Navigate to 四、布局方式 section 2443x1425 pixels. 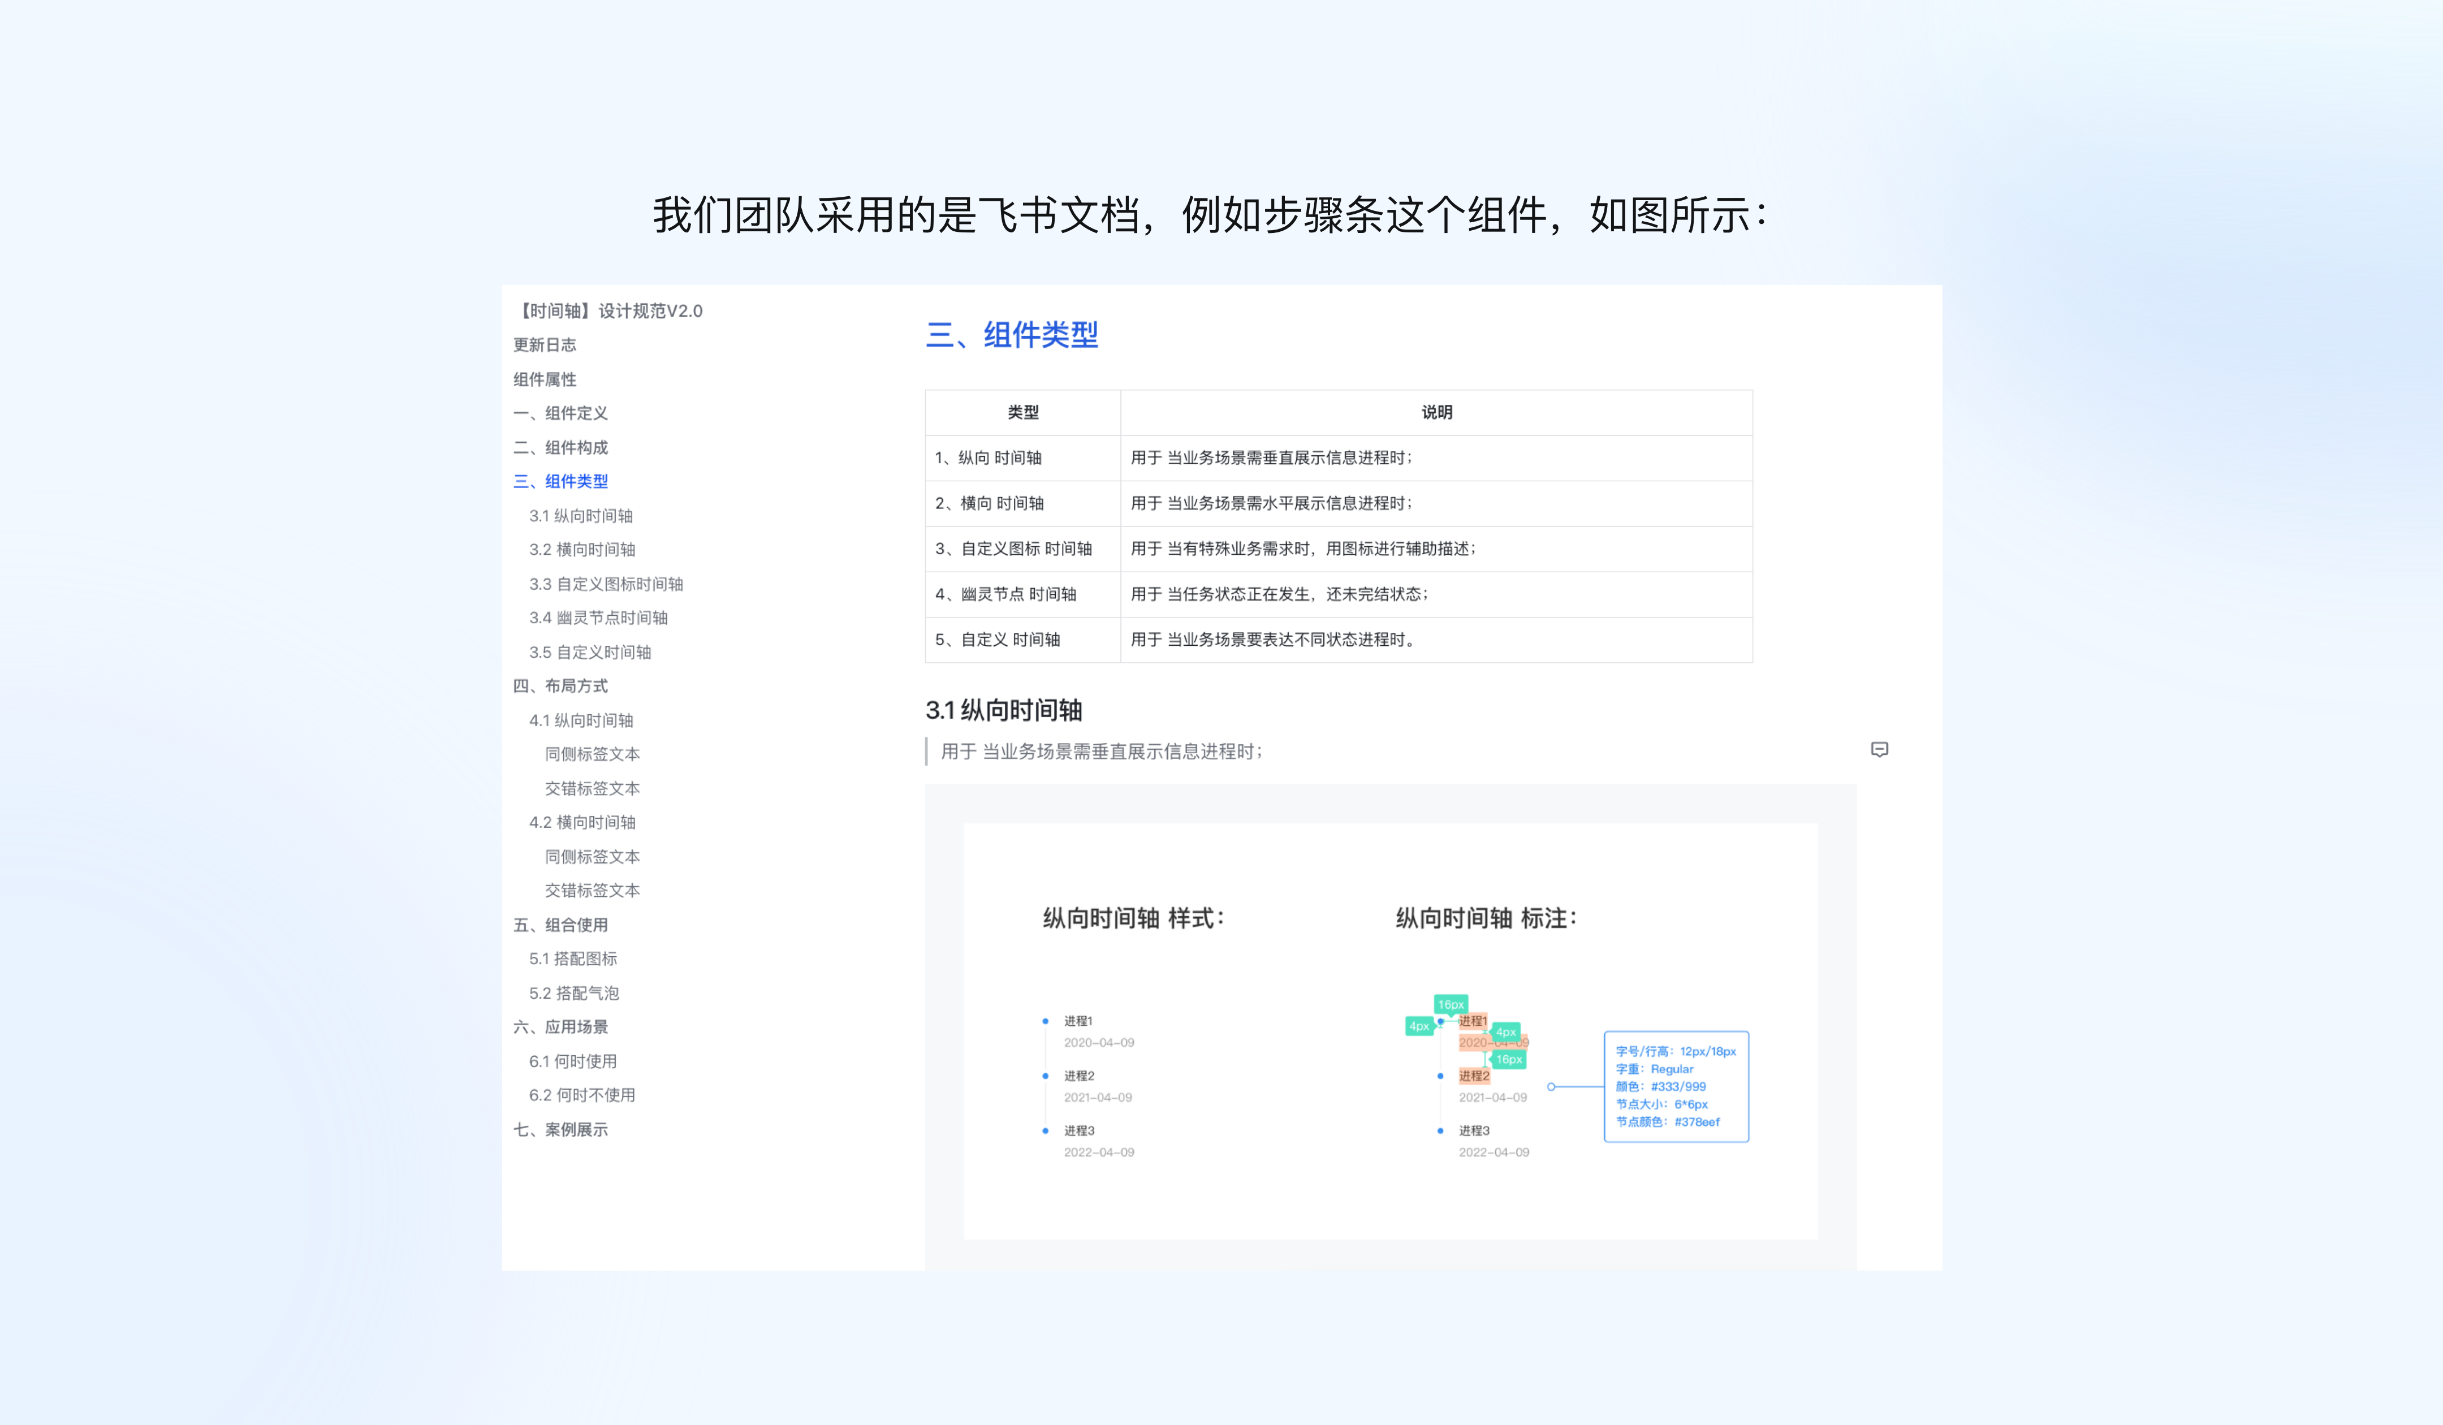tap(560, 686)
